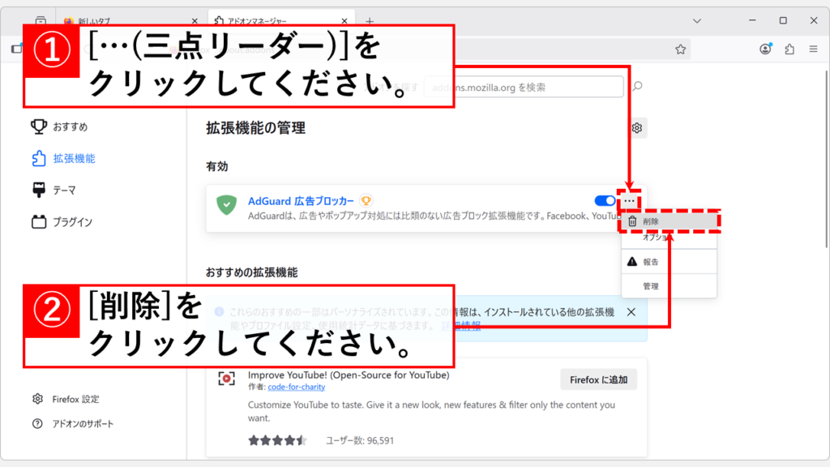Open a new tab with plus button

point(370,21)
